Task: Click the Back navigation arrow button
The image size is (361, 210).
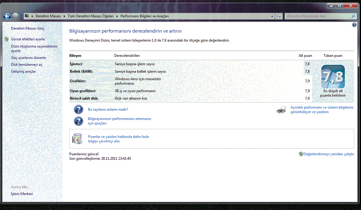Action: [x=7, y=16]
